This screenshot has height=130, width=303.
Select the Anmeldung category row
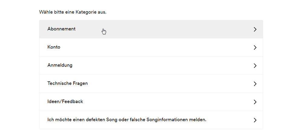(151, 66)
